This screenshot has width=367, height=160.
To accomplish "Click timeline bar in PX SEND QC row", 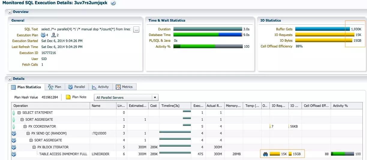I will 175,132.
